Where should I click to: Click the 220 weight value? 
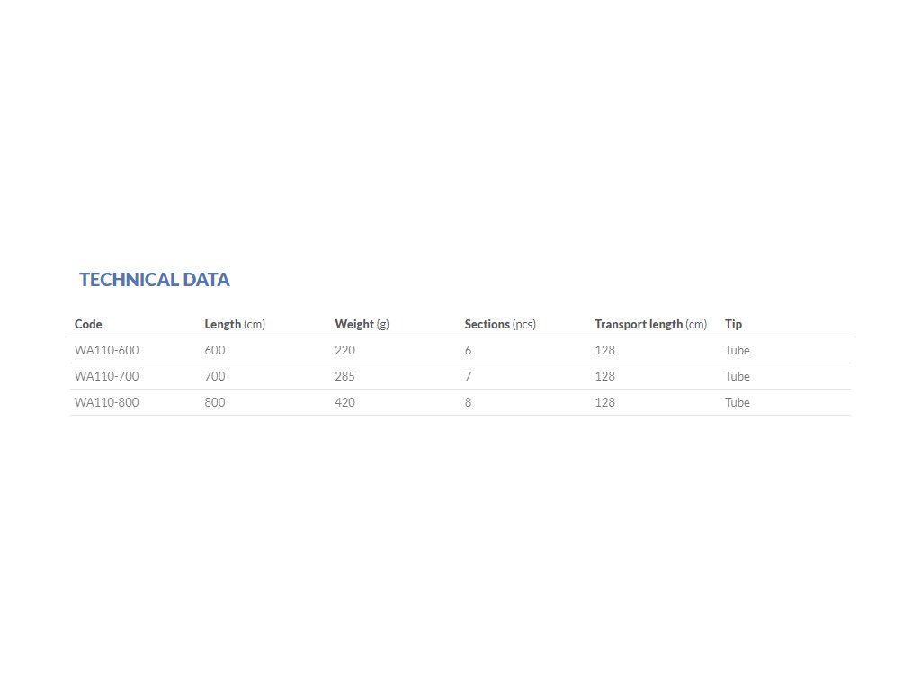pos(344,350)
